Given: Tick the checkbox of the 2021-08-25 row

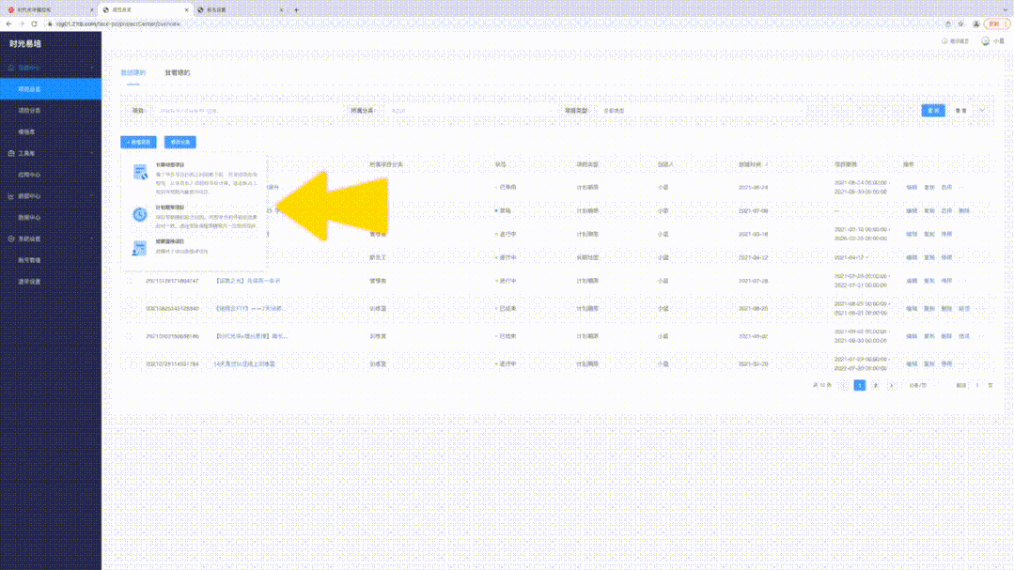Looking at the screenshot, I should pyautogui.click(x=129, y=309).
